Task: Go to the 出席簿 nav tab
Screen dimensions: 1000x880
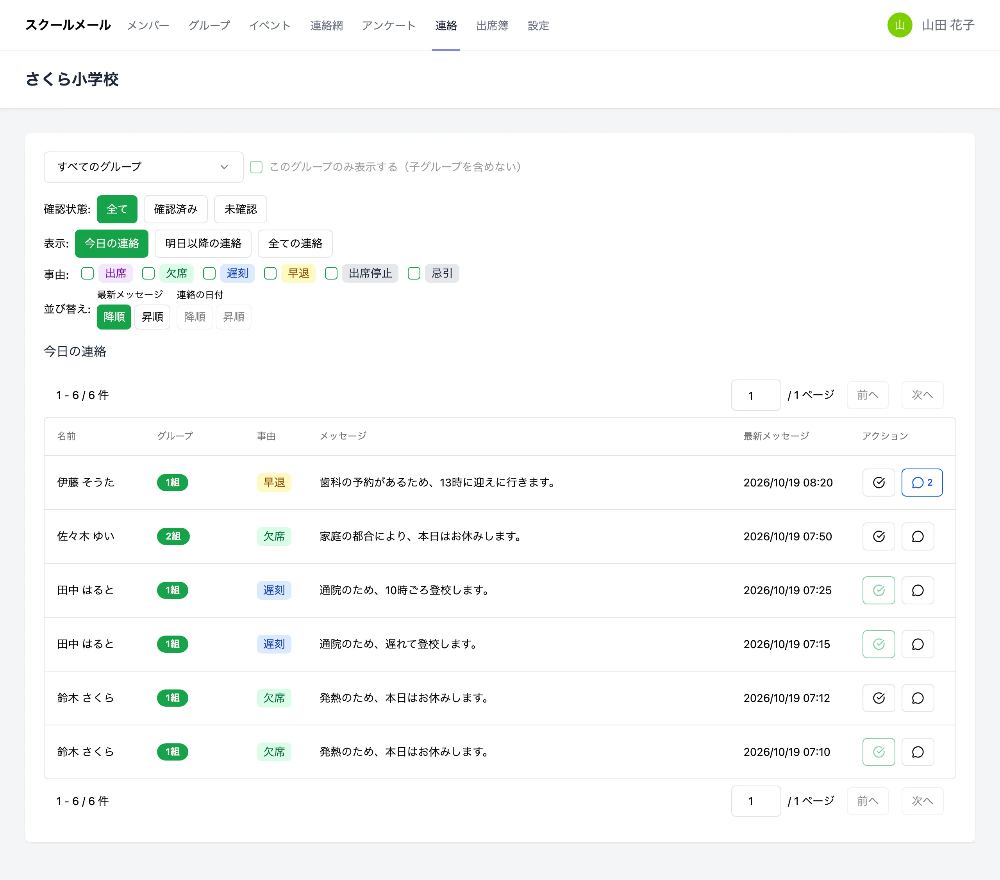Action: [492, 25]
